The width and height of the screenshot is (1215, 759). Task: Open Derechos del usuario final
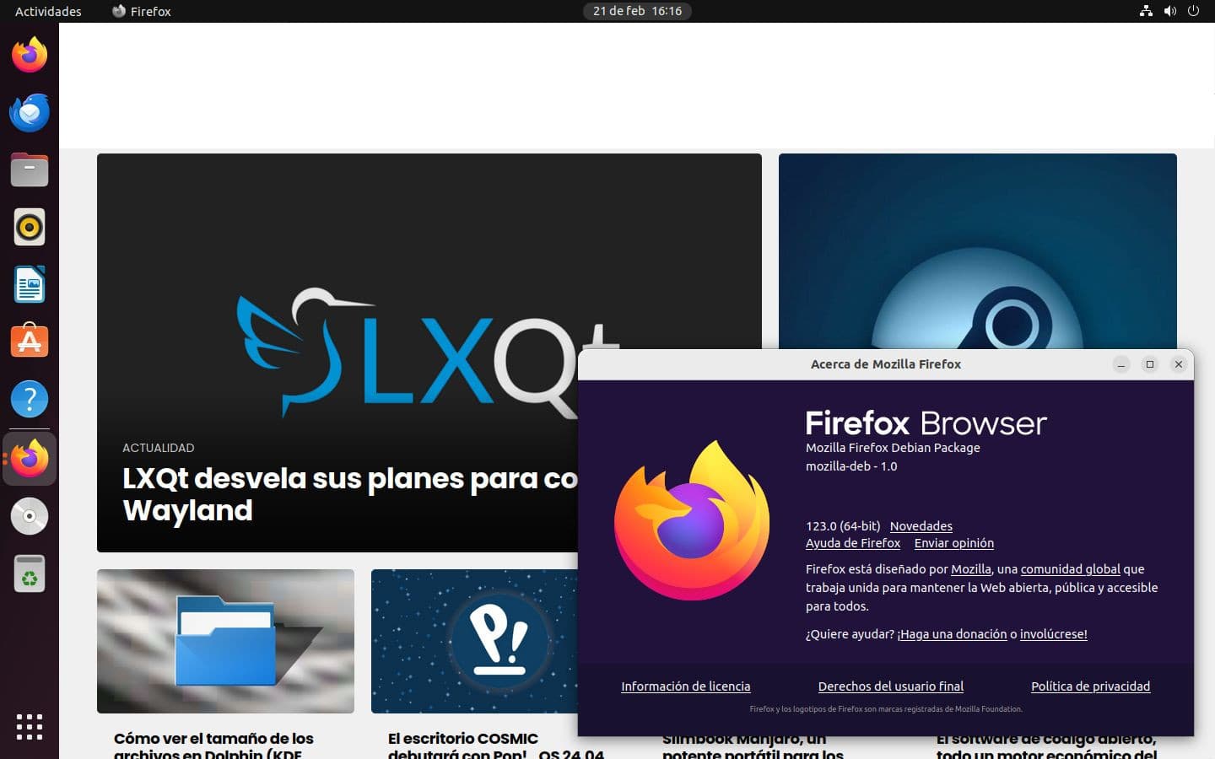point(890,686)
